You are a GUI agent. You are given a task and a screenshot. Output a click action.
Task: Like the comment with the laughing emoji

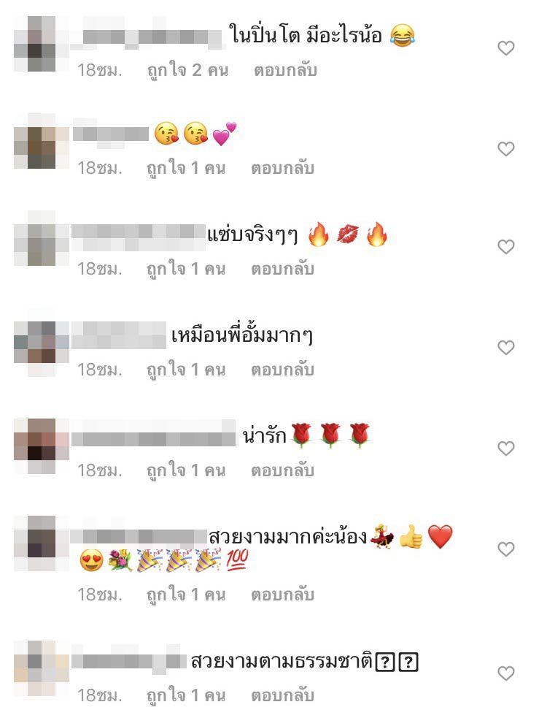pos(506,48)
